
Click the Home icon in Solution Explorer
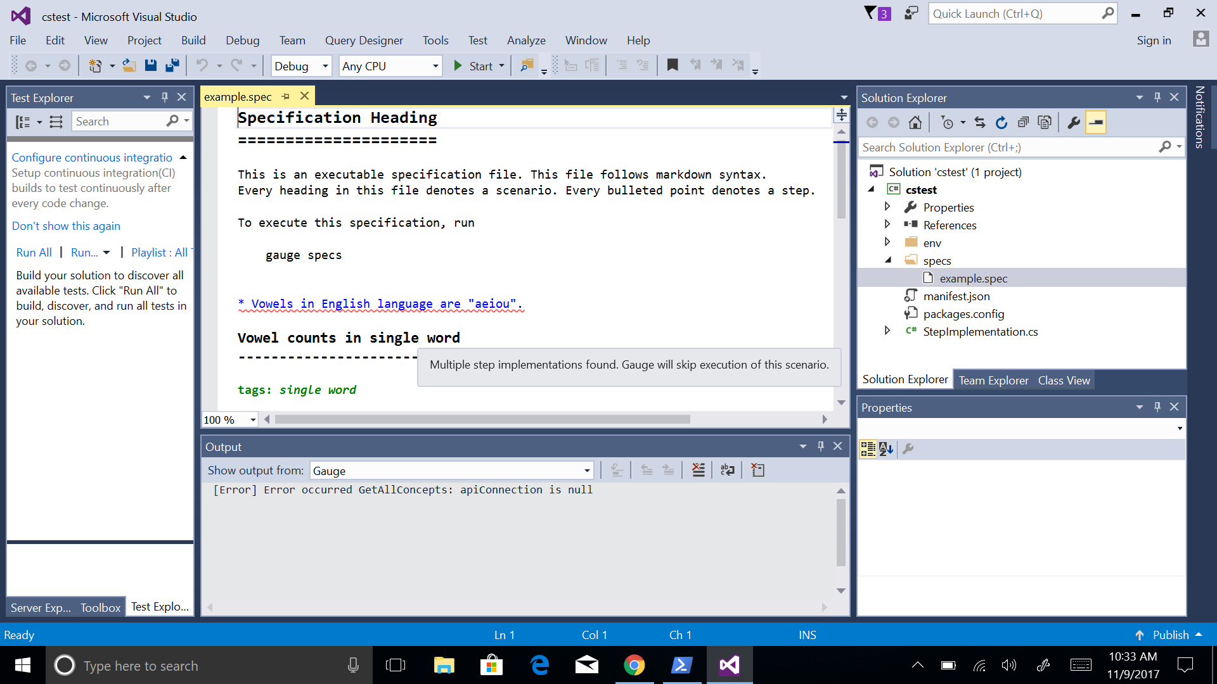(915, 122)
